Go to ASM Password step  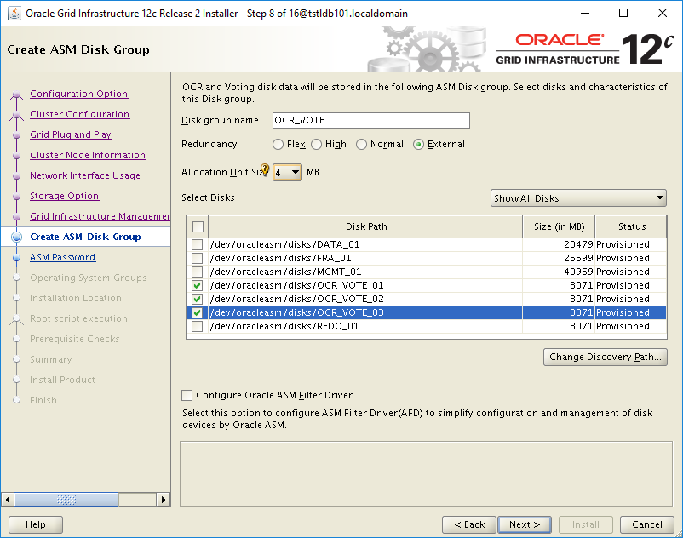tap(63, 257)
